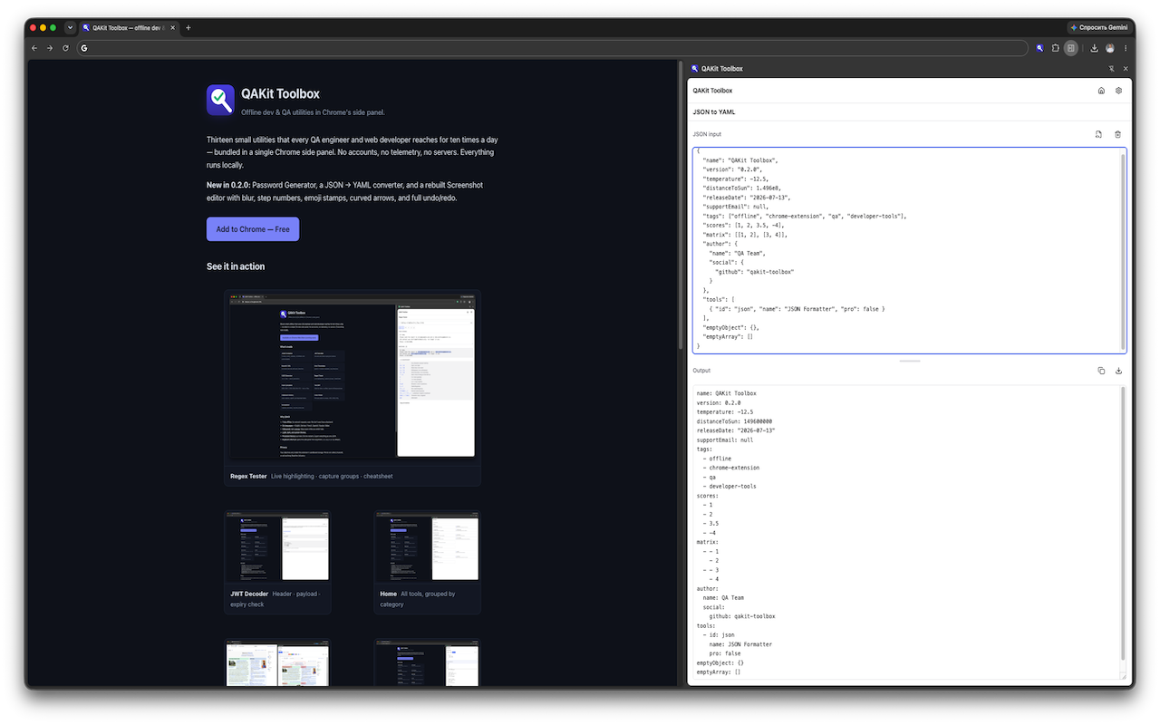Click the JSON input label
Viewport: 1160px width, 725px height.
pyautogui.click(x=708, y=134)
